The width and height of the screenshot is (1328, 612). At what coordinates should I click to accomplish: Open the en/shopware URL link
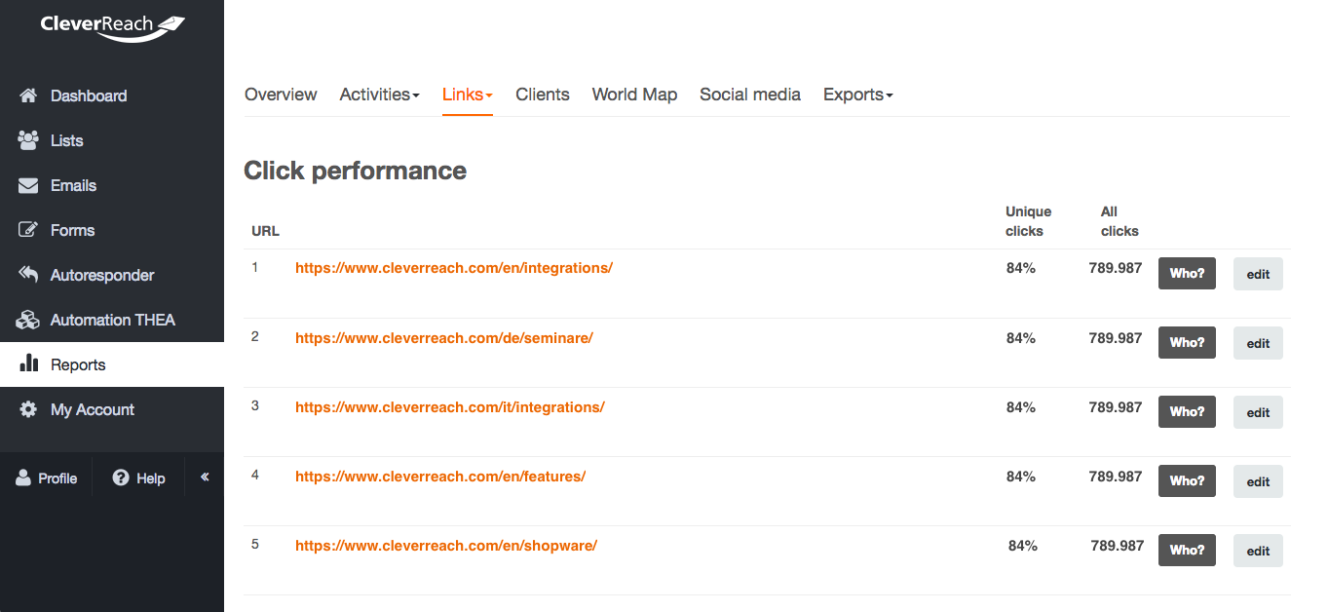446,546
